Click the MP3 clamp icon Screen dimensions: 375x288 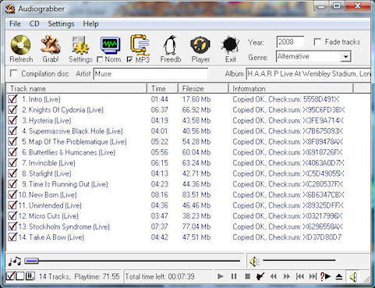pos(140,44)
